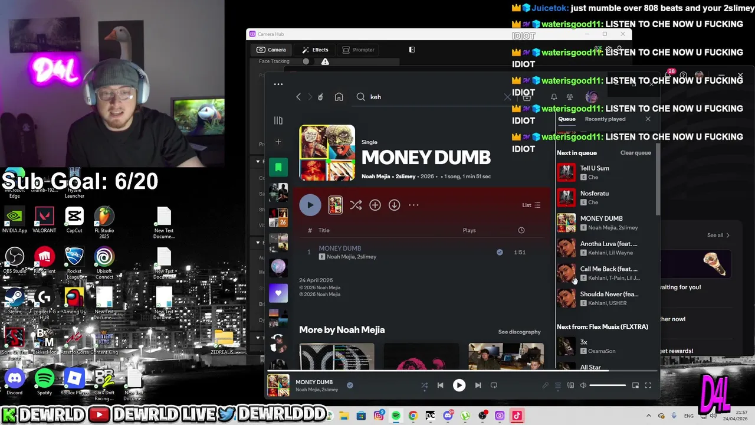755x425 pixels.
Task: Toggle queue button in player bar
Action: 558,385
